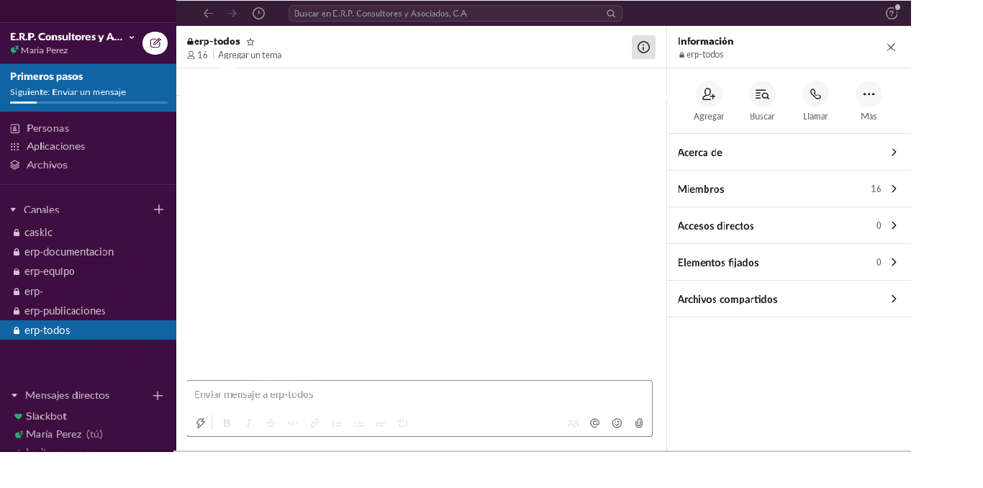Expand Elementos fijados section
This screenshot has width=983, height=488.
tap(789, 263)
